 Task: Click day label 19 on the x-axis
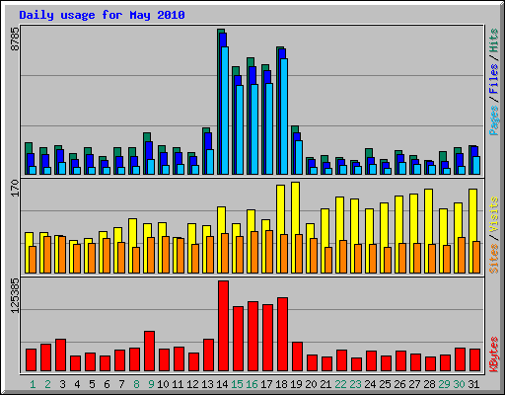pyautogui.click(x=296, y=384)
